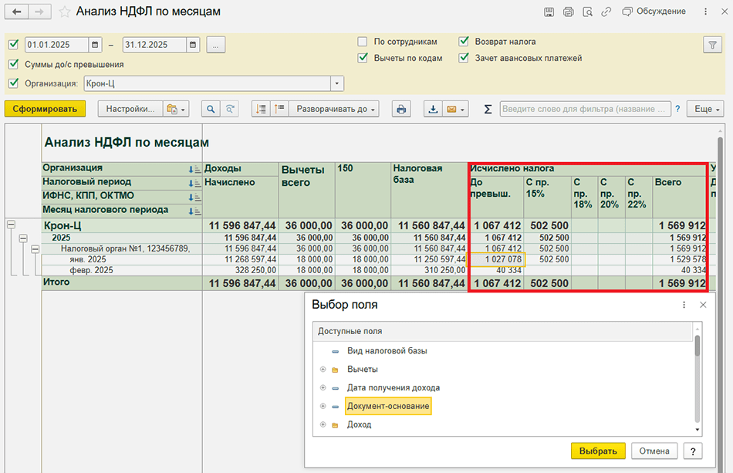
Task: Uncheck the Возврат налога checkbox
Action: (464, 42)
